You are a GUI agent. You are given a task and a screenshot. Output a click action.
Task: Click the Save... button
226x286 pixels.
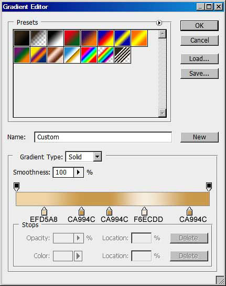pos(199,74)
